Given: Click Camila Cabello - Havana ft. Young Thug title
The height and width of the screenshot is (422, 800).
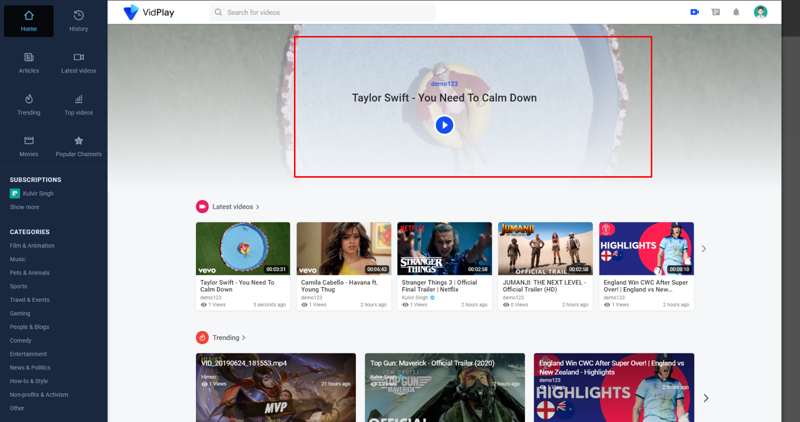Looking at the screenshot, I should [339, 286].
